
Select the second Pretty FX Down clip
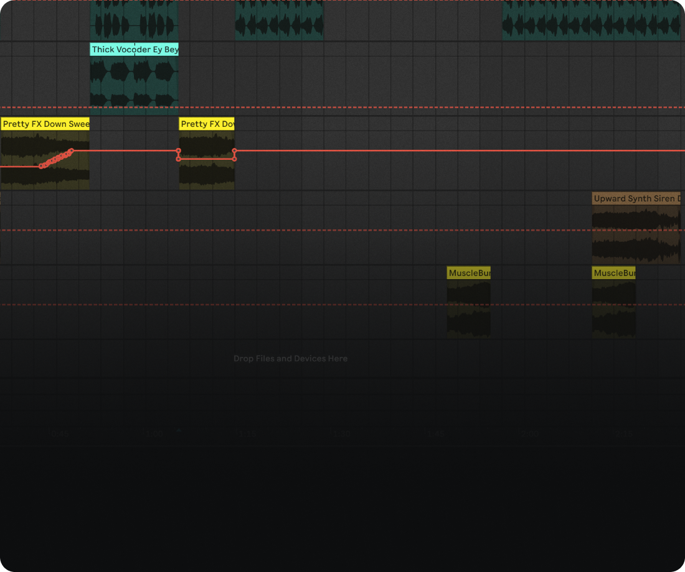click(205, 177)
